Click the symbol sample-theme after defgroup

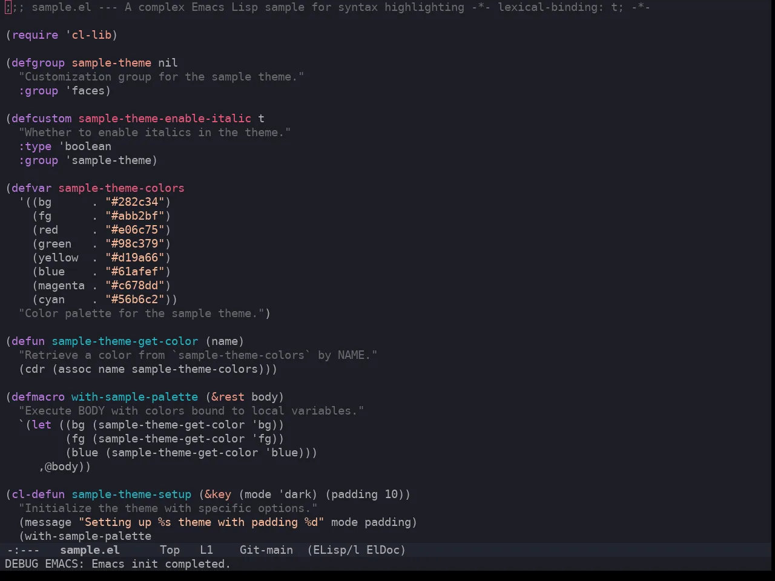tap(111, 63)
